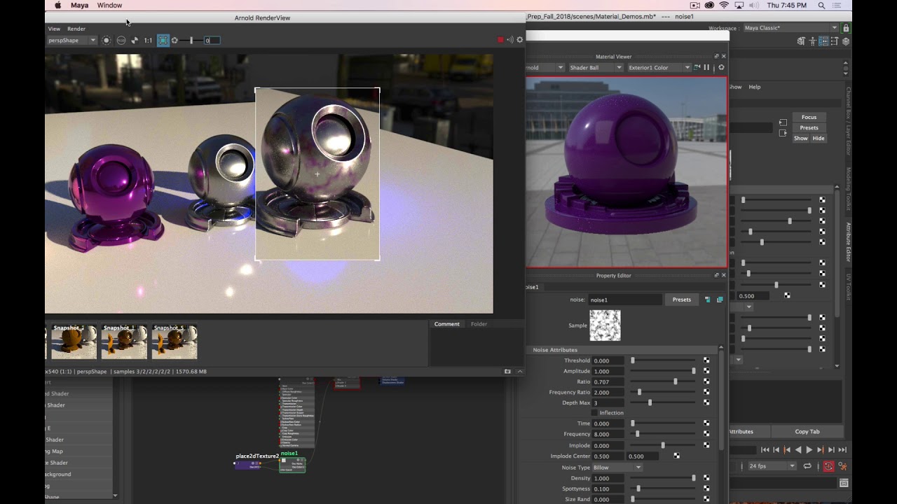Go to the end of the playback range
The width and height of the screenshot is (897, 504).
click(x=842, y=449)
